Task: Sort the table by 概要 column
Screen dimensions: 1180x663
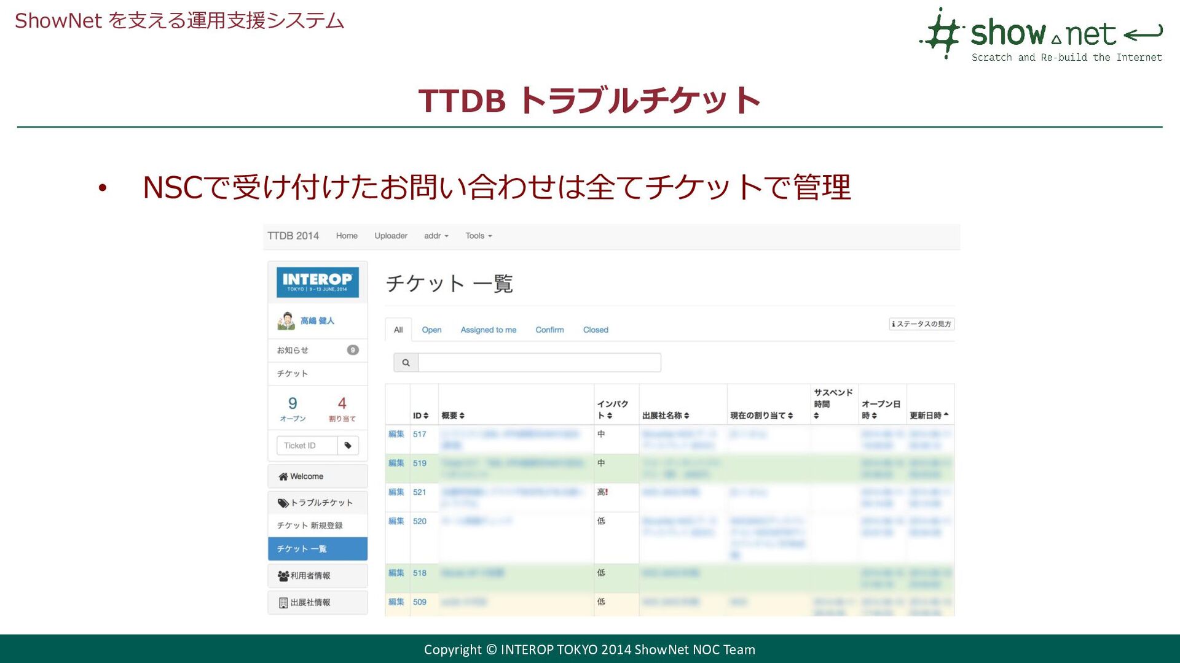Action: pyautogui.click(x=453, y=416)
